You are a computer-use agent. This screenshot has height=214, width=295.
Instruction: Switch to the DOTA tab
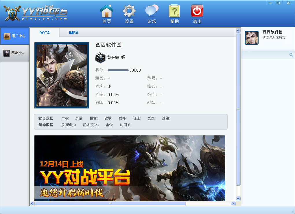pyautogui.click(x=45, y=33)
